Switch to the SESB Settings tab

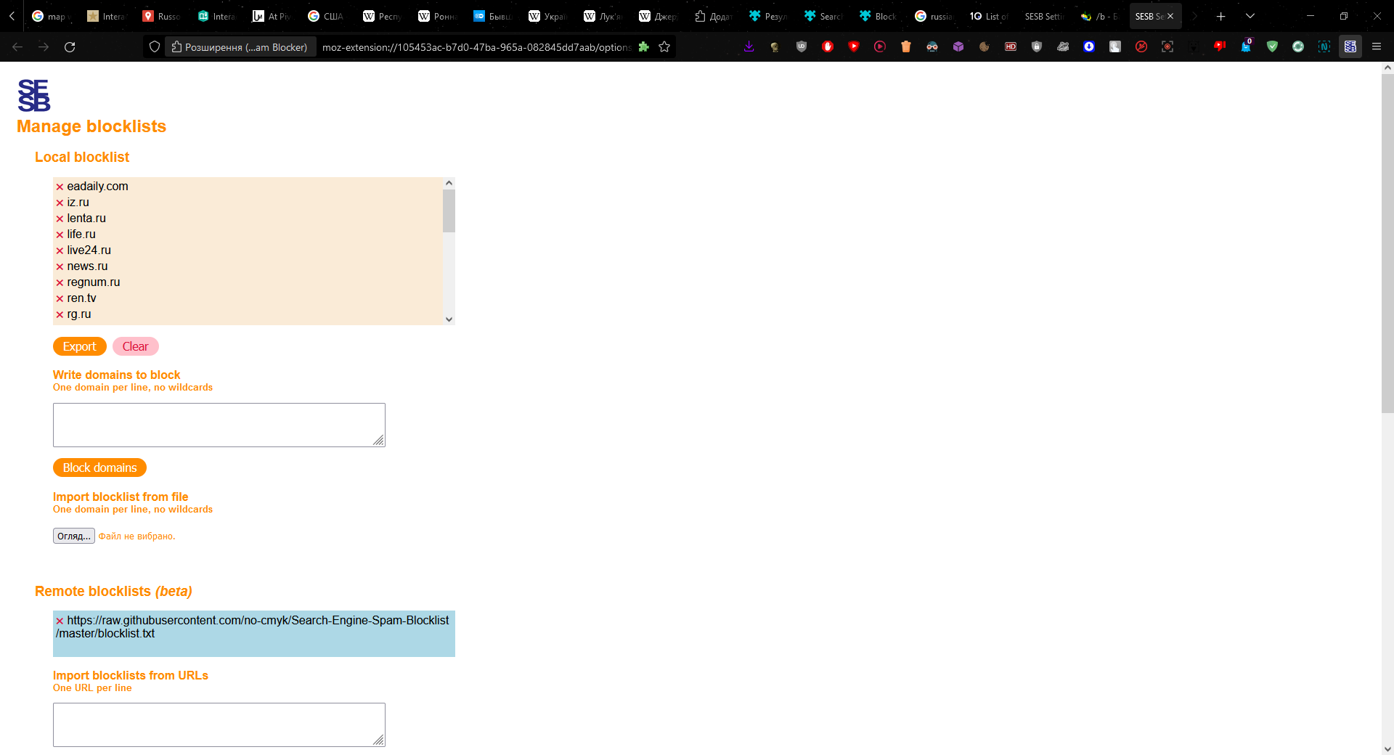[1043, 16]
